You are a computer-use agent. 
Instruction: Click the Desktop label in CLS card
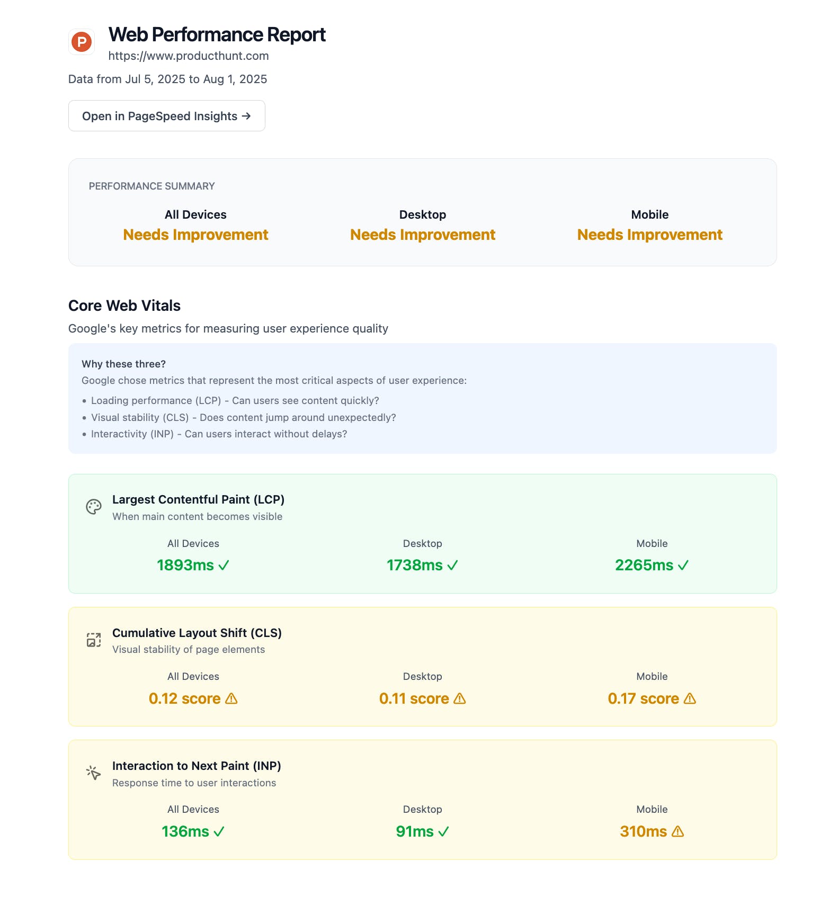pos(423,676)
